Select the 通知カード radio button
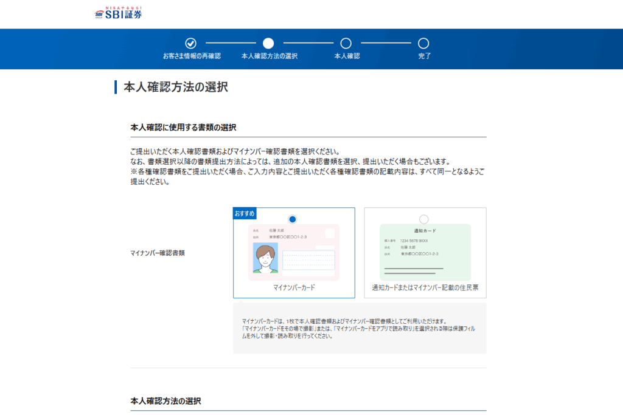 tap(424, 219)
